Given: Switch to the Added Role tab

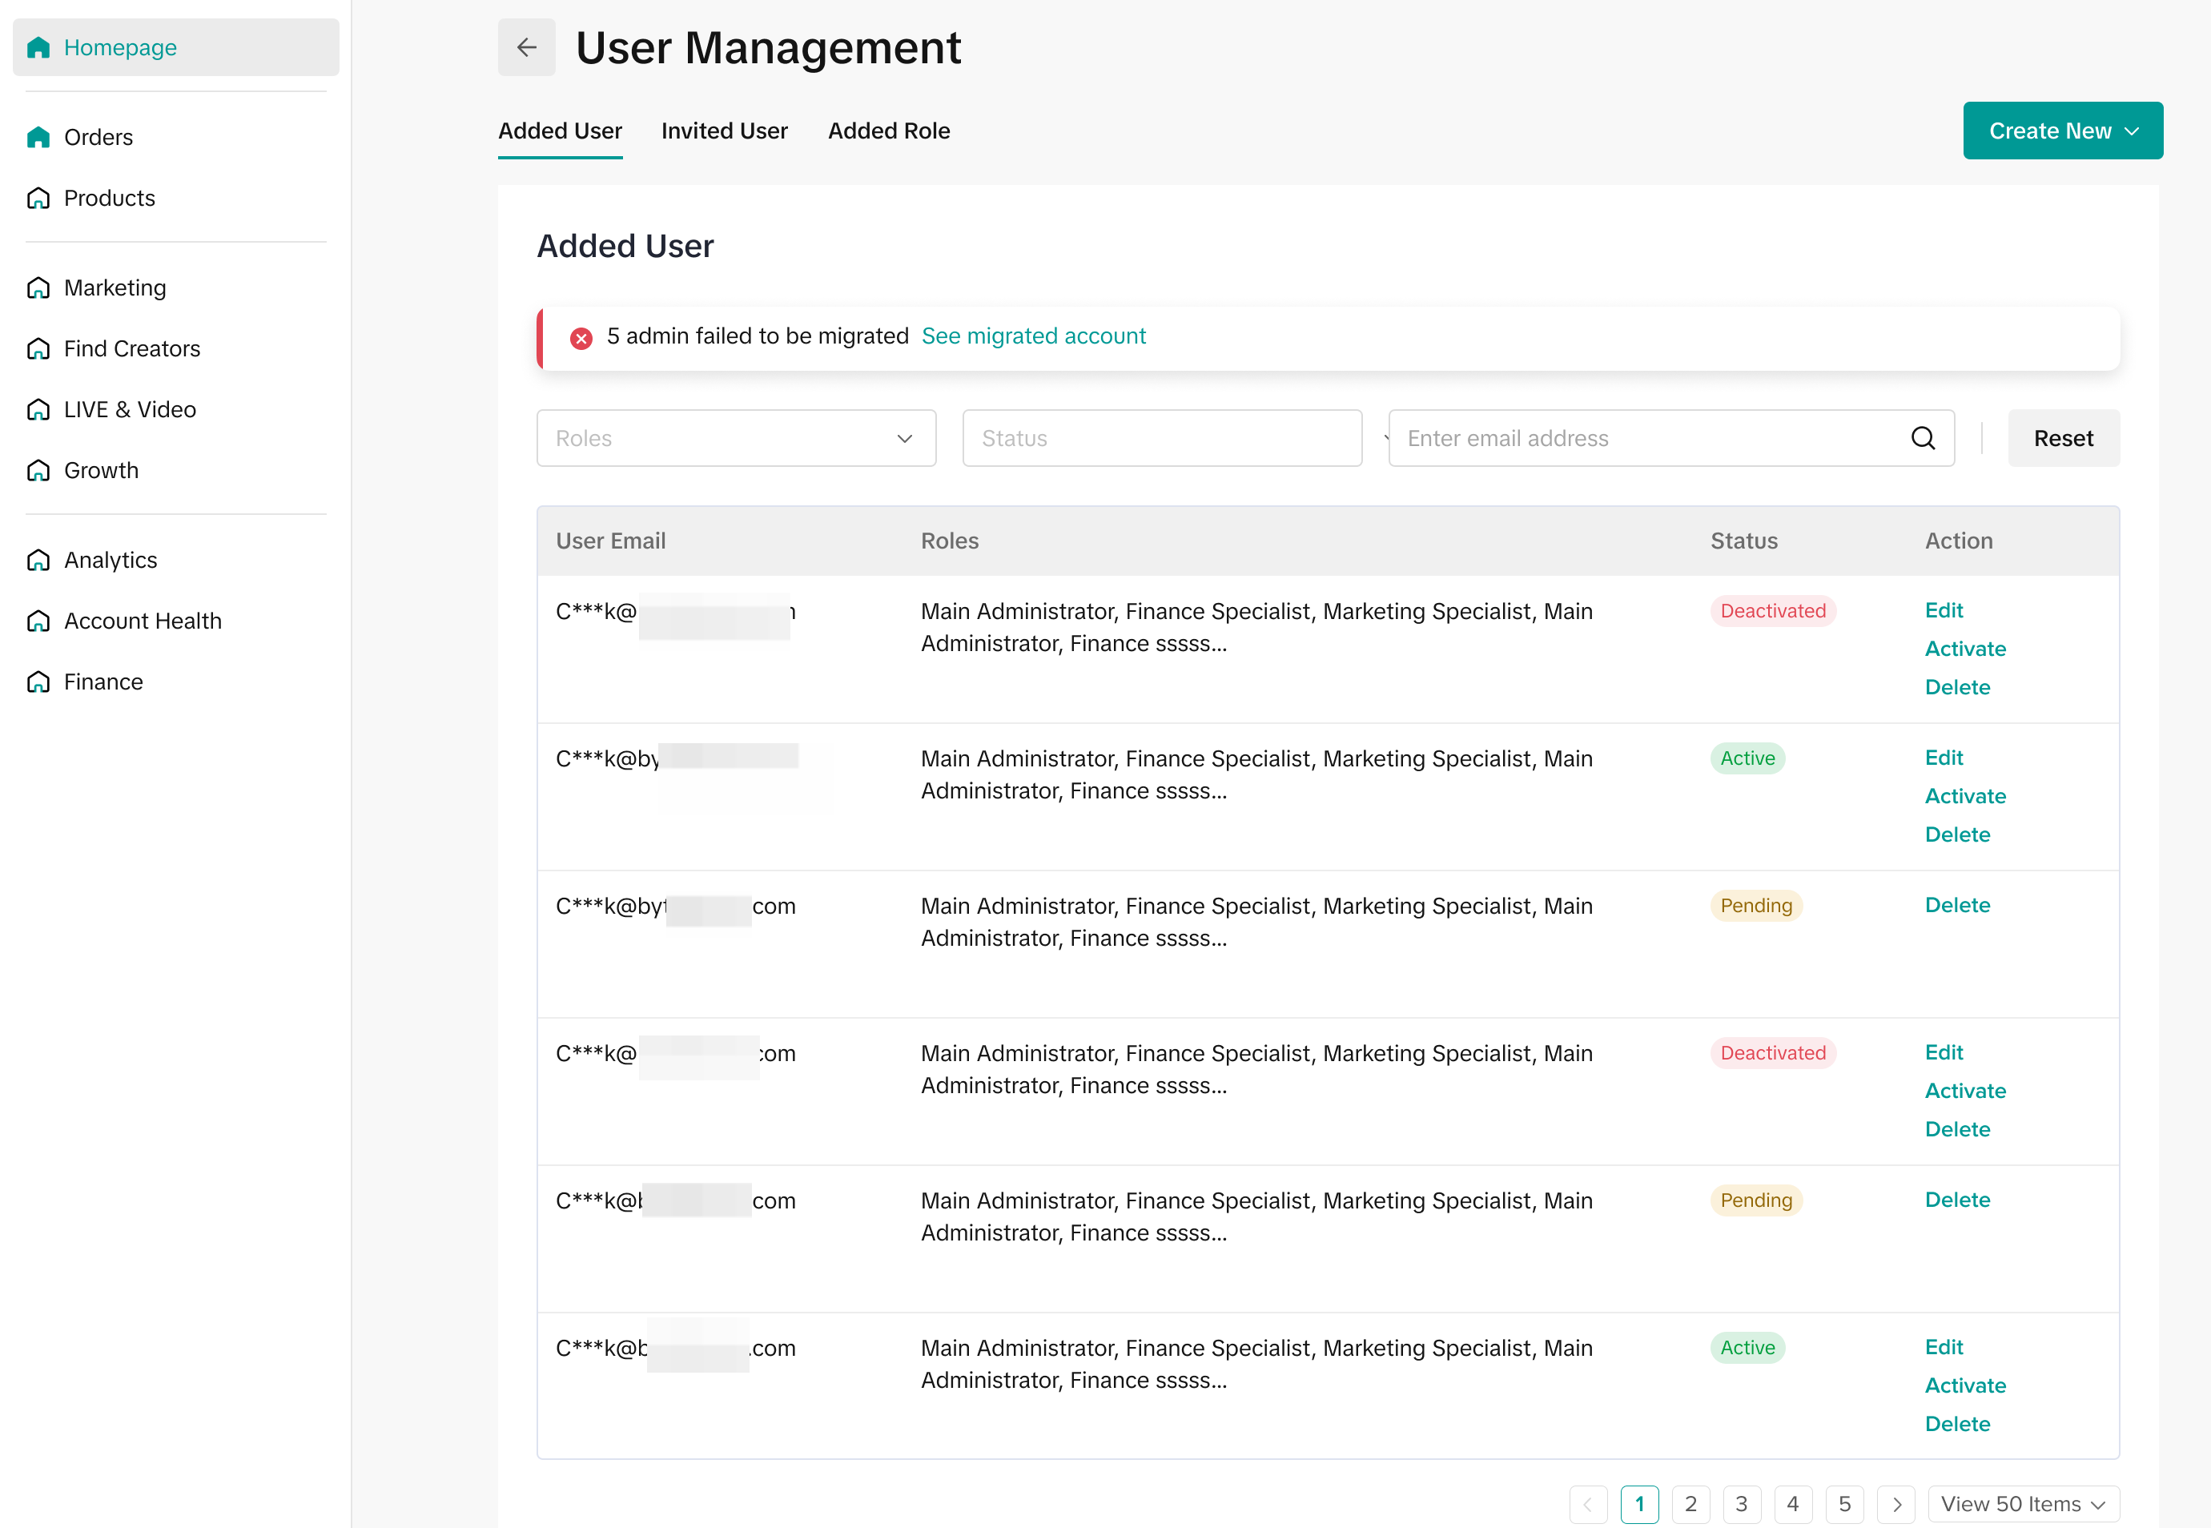Looking at the screenshot, I should coord(888,131).
